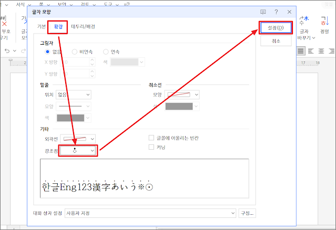Open 밑줄 위치 dropdown showing 없음
This screenshot has height=230, width=336.
pos(74,95)
